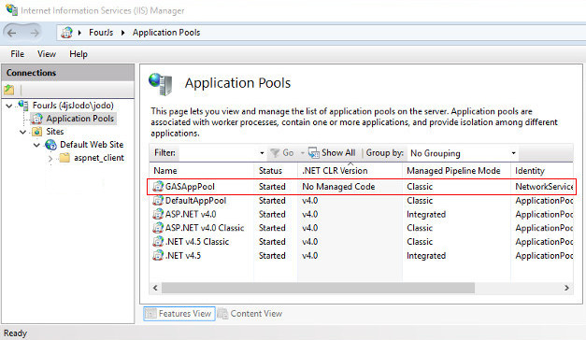Click the Content View tab icon
The height and width of the screenshot is (340, 586).
pyautogui.click(x=222, y=314)
